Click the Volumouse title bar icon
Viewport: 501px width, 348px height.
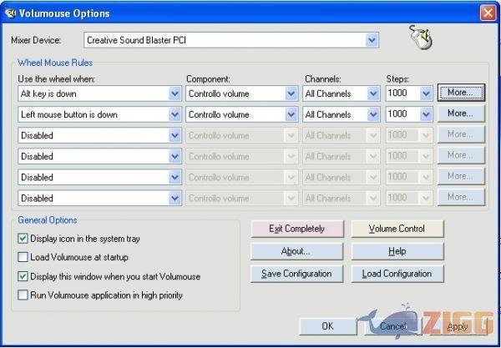click(x=10, y=13)
